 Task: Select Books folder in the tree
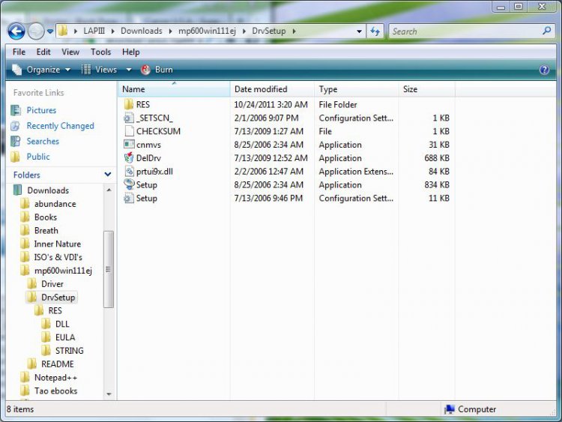(46, 217)
